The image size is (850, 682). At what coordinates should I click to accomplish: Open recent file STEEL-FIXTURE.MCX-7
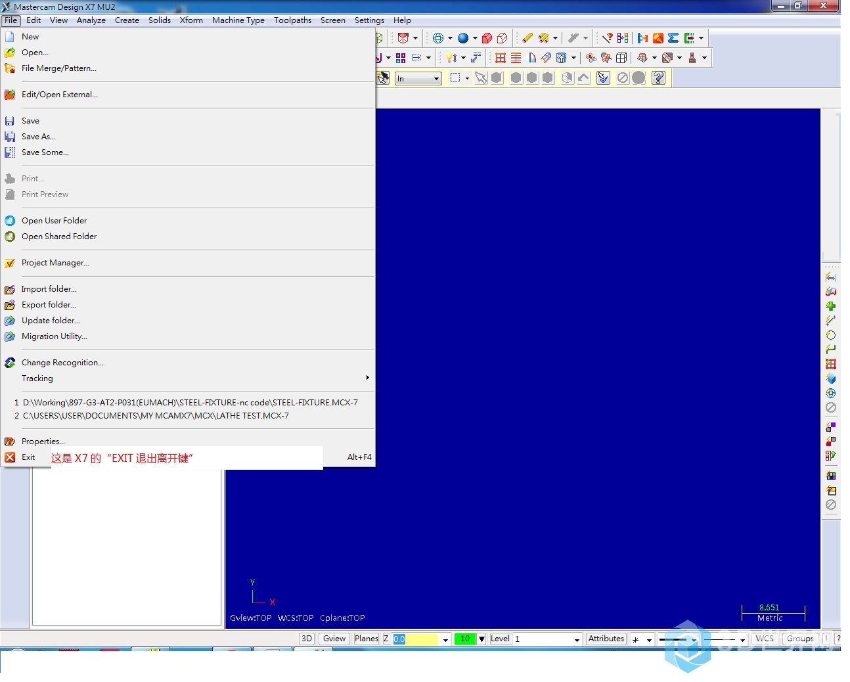pyautogui.click(x=188, y=402)
